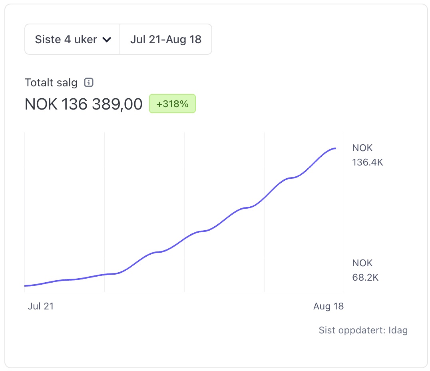Click the NOK 68.2K y-axis label
Screen dimensions: 430x371
(x=365, y=270)
